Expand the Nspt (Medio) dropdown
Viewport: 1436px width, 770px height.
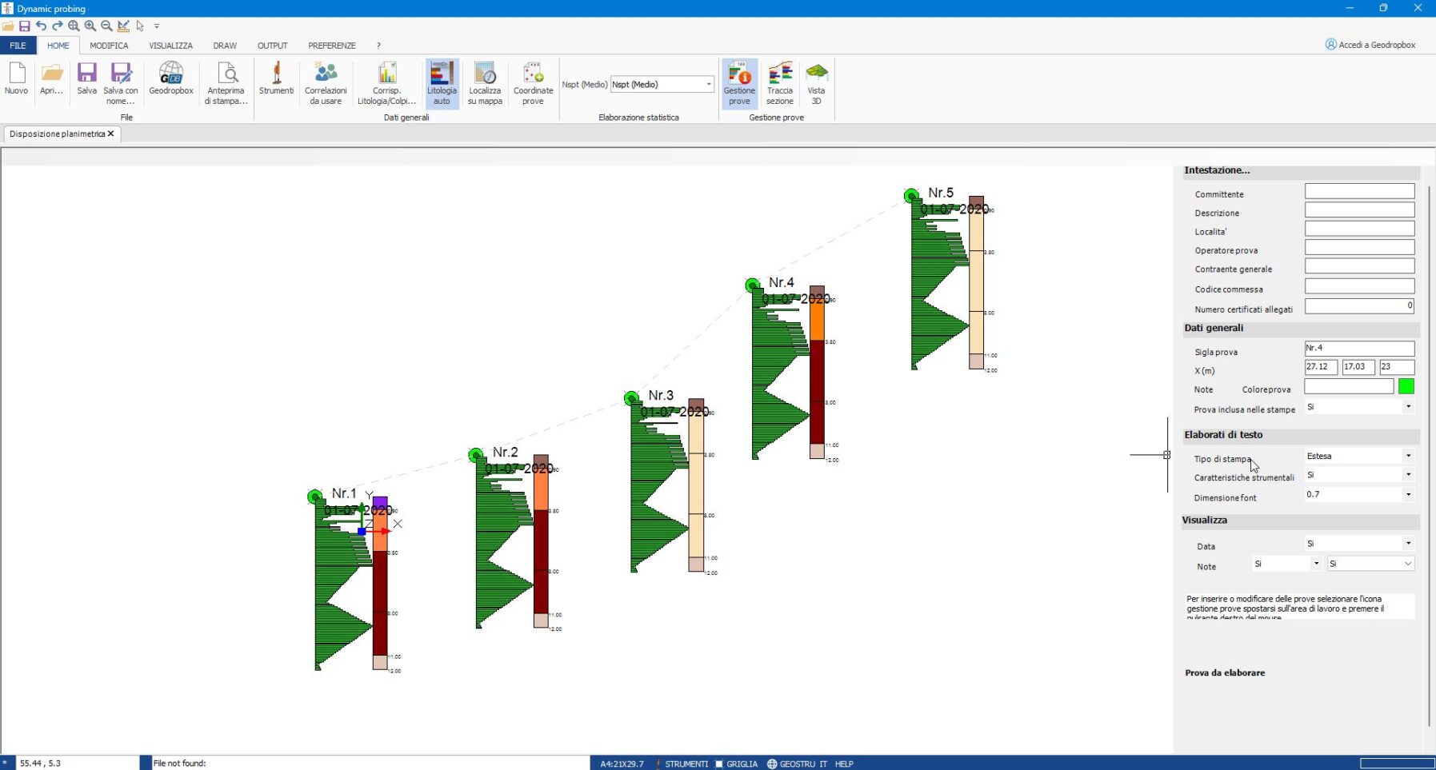tap(708, 85)
